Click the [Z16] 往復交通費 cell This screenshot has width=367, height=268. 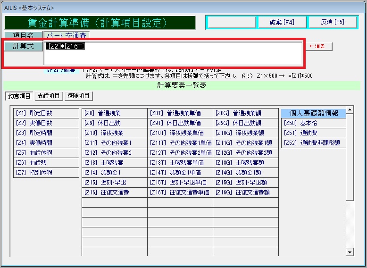pyautogui.click(x=114, y=193)
